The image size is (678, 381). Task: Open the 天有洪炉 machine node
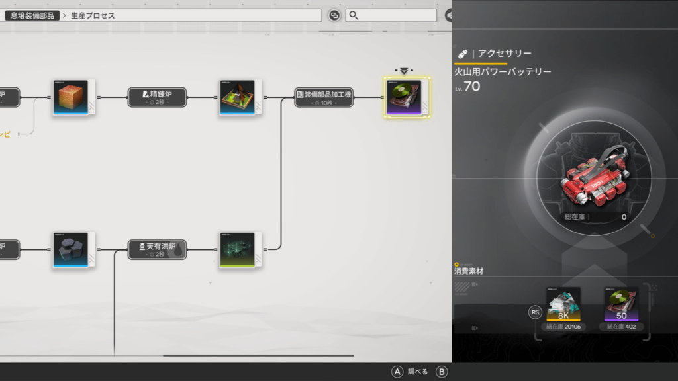pyautogui.click(x=157, y=249)
